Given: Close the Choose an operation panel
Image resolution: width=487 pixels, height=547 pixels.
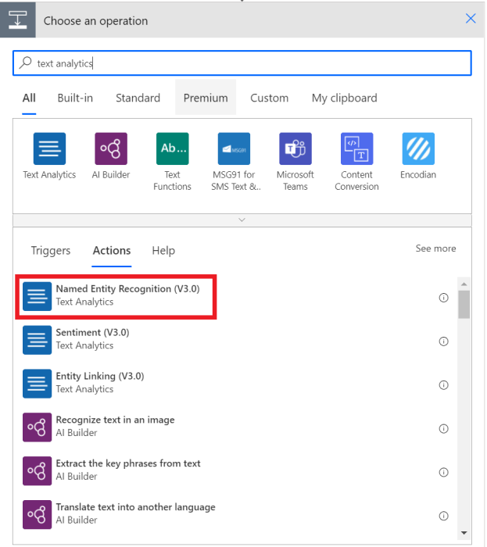Looking at the screenshot, I should click(x=471, y=19).
